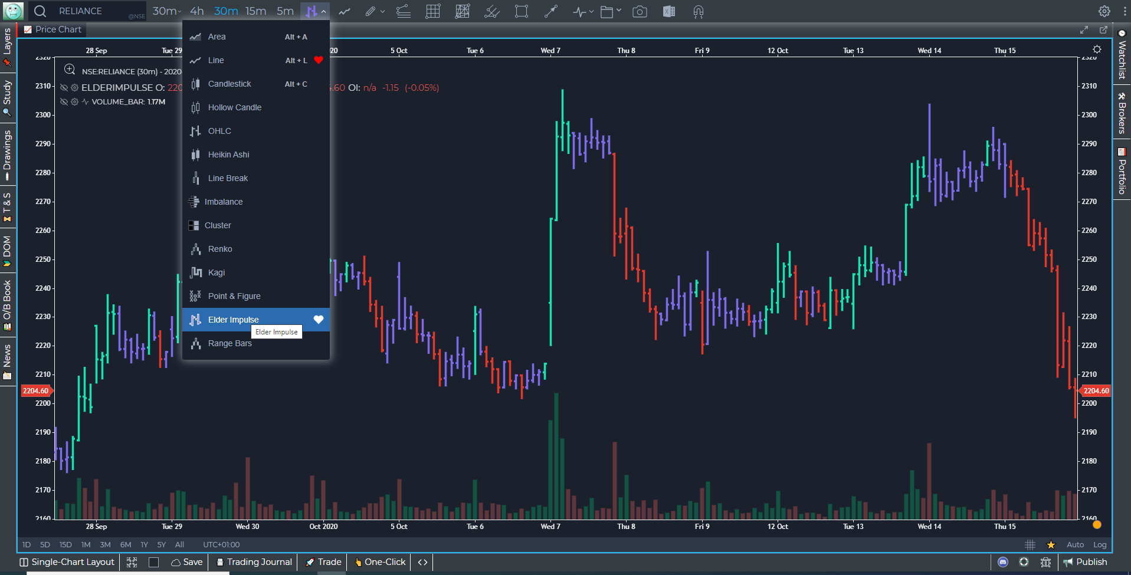Maximize the Price Chart panel
Image resolution: width=1131 pixels, height=575 pixels.
(1084, 29)
